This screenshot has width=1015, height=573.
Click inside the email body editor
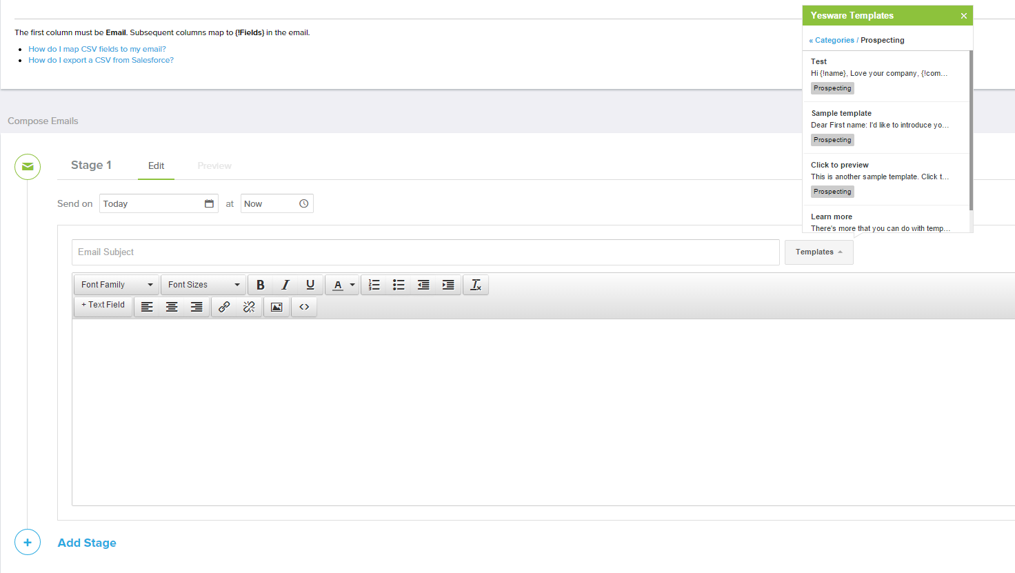(x=543, y=412)
